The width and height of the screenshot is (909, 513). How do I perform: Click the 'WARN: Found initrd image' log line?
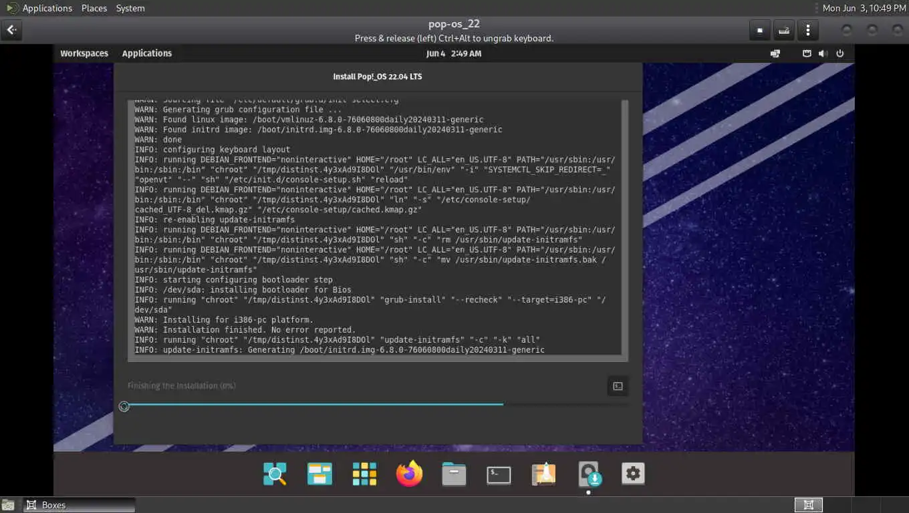tap(318, 130)
